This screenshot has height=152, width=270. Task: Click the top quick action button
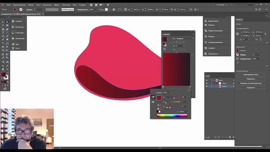[x=251, y=75]
